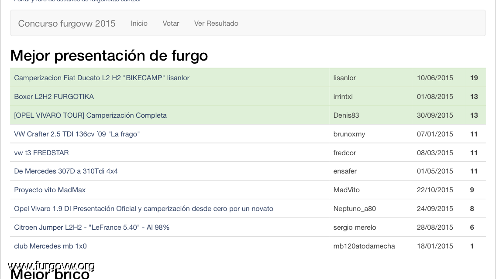The height and width of the screenshot is (279, 496).
Task: Open the Proyecto vito MadMax thread
Action: [50, 190]
